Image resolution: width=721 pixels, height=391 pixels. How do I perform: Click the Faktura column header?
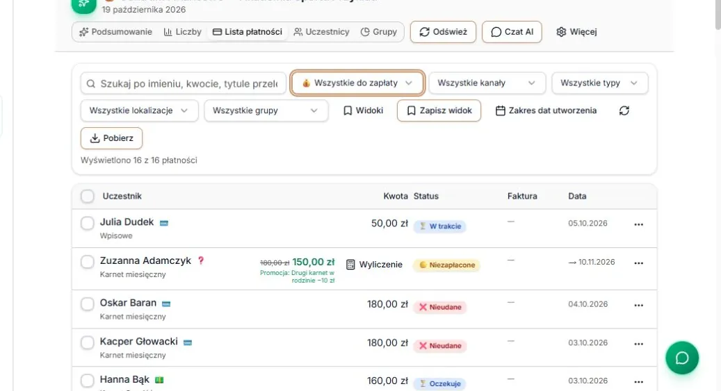coord(522,196)
